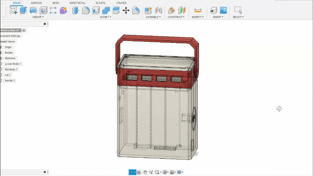This screenshot has height=176, width=313.
Task: Toggle the Battery Box v2 activate radio button
Action: [x=24, y=30]
